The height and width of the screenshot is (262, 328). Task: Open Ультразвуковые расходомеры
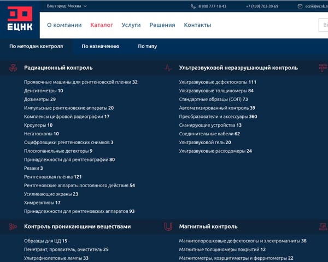215,151
